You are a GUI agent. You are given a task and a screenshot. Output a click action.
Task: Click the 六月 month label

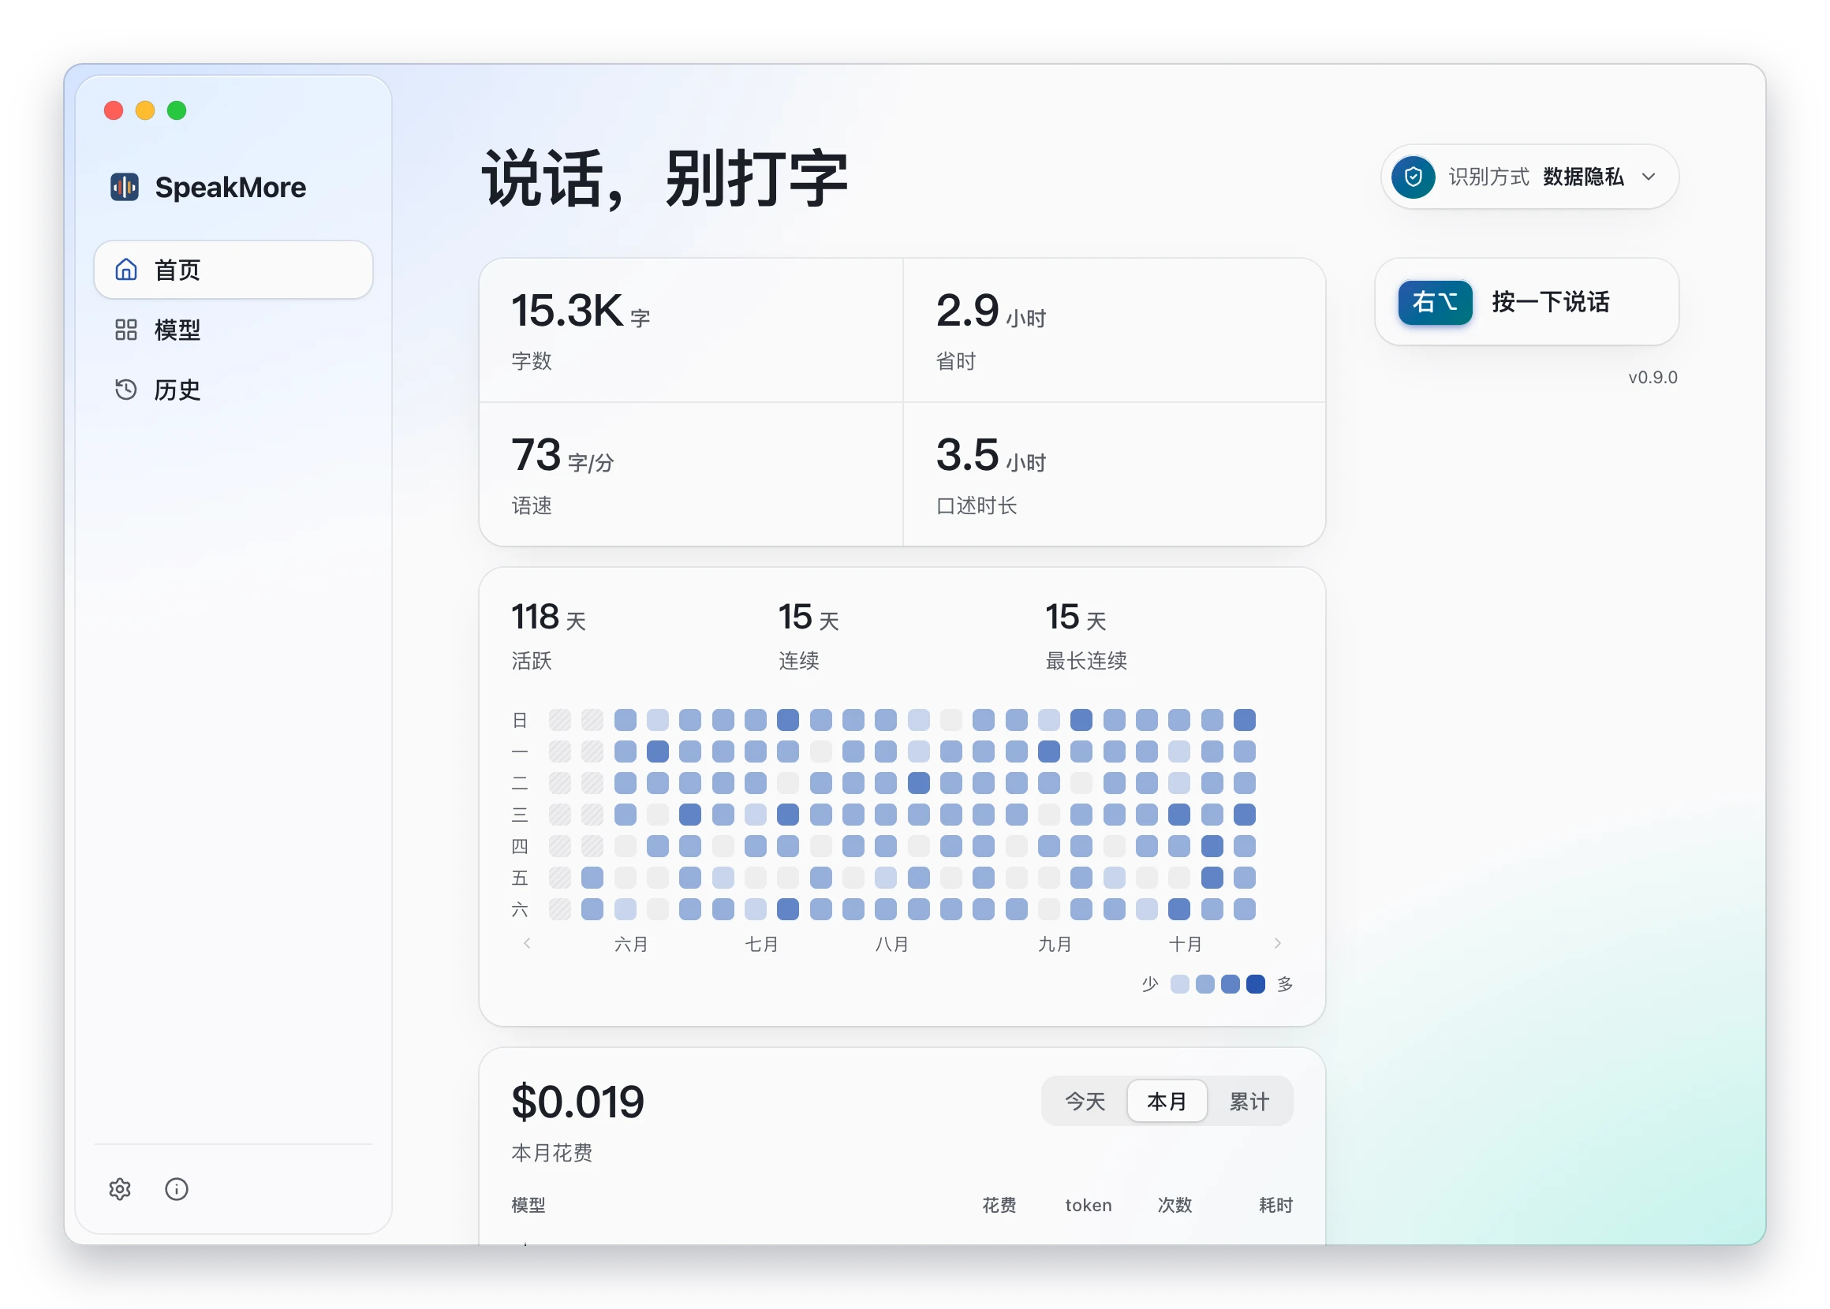[x=631, y=944]
